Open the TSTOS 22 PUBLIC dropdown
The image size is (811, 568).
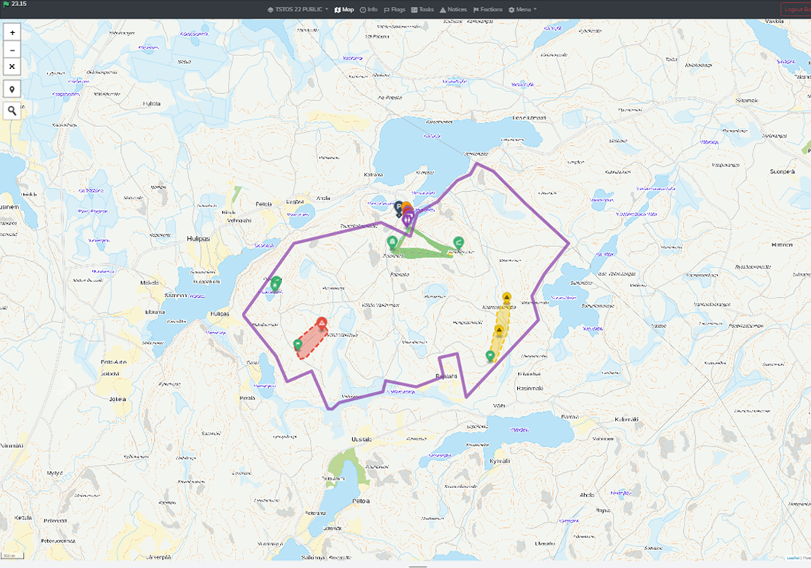(298, 9)
